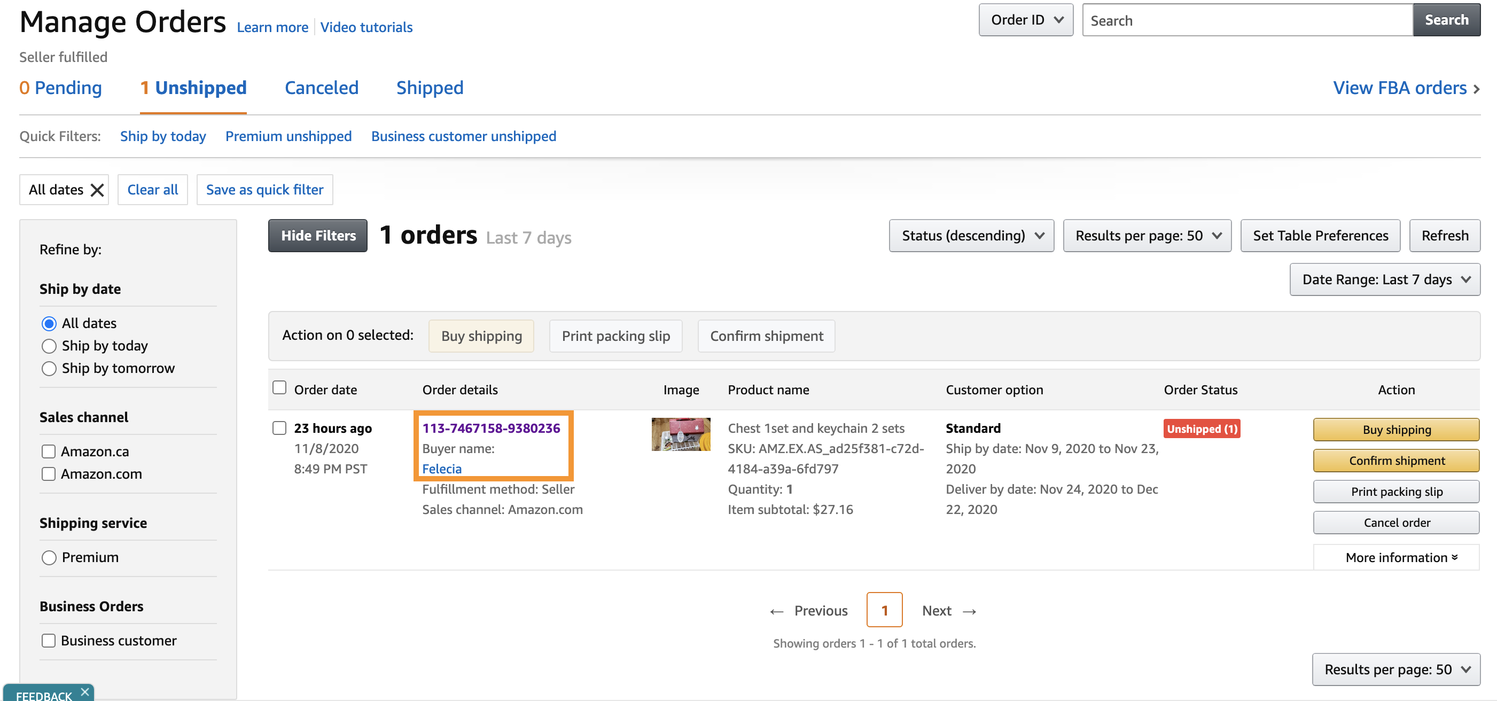Expand More information for the order
The image size is (1497, 701).
pyautogui.click(x=1400, y=557)
